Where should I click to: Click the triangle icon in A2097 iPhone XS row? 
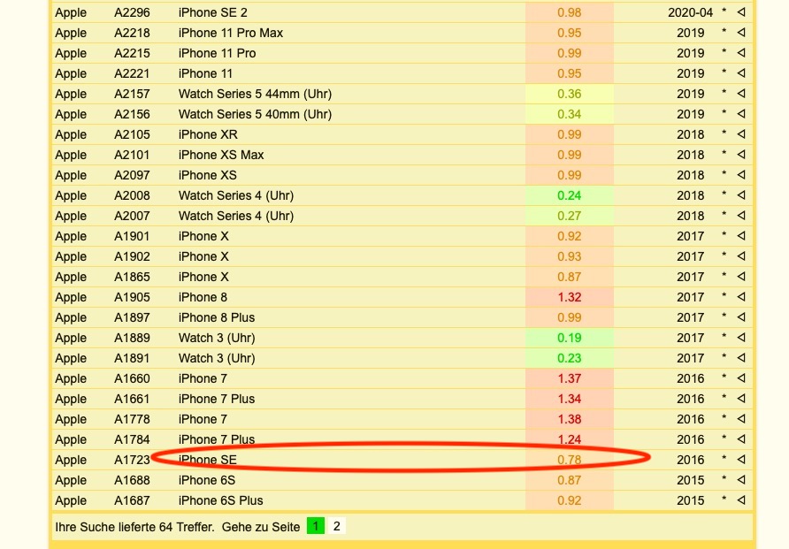(741, 175)
